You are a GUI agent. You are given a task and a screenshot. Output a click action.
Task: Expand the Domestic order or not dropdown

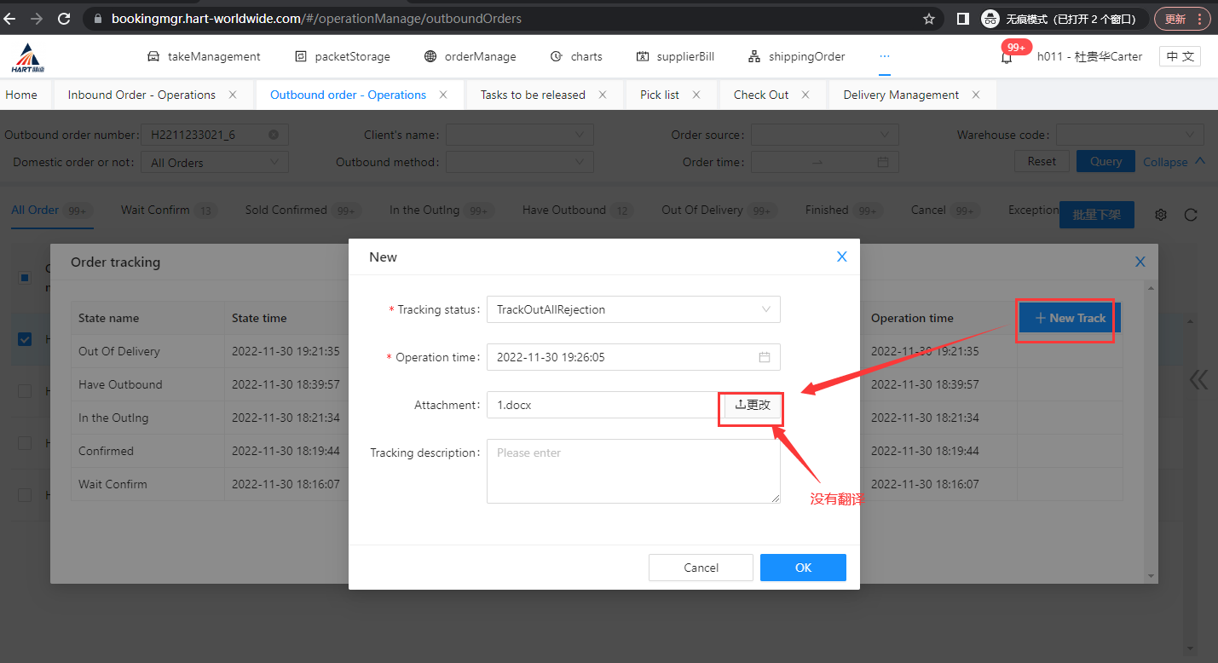click(215, 163)
